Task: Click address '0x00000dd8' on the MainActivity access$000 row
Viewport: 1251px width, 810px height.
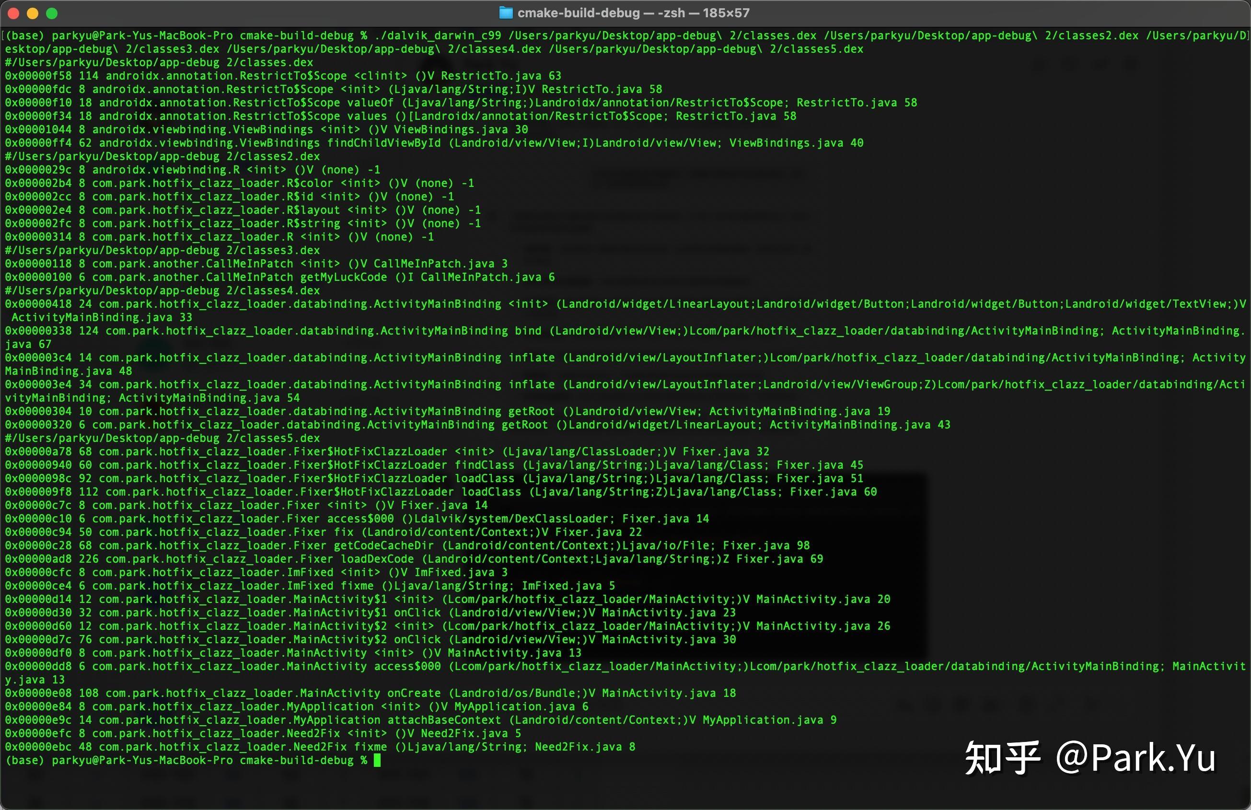Action: (x=38, y=666)
